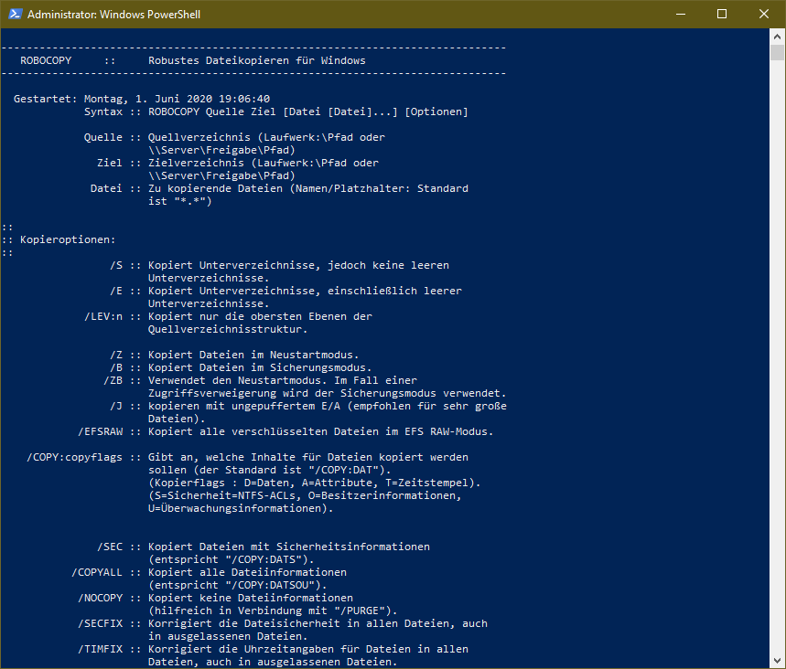Click the '/J' option label
Viewport: 786px width, 669px height.
[x=116, y=406]
